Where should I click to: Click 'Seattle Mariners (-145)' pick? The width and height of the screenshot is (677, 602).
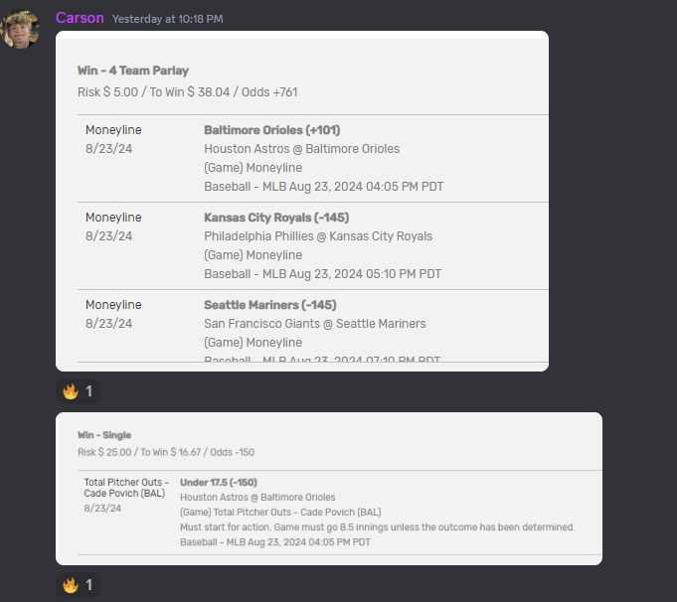[269, 305]
